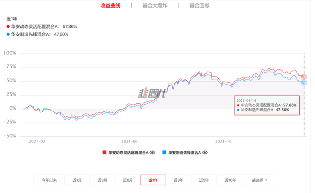Click the 近1年 heading above fund names
Viewport: 315px width, 193px height.
point(12,19)
